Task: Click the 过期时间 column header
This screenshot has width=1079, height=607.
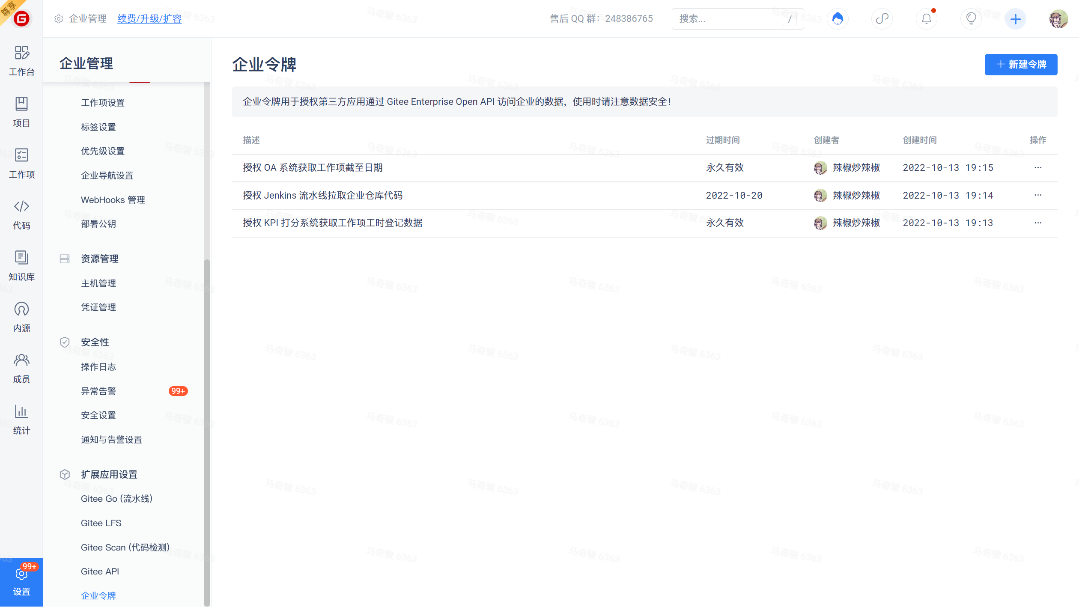Action: click(723, 140)
